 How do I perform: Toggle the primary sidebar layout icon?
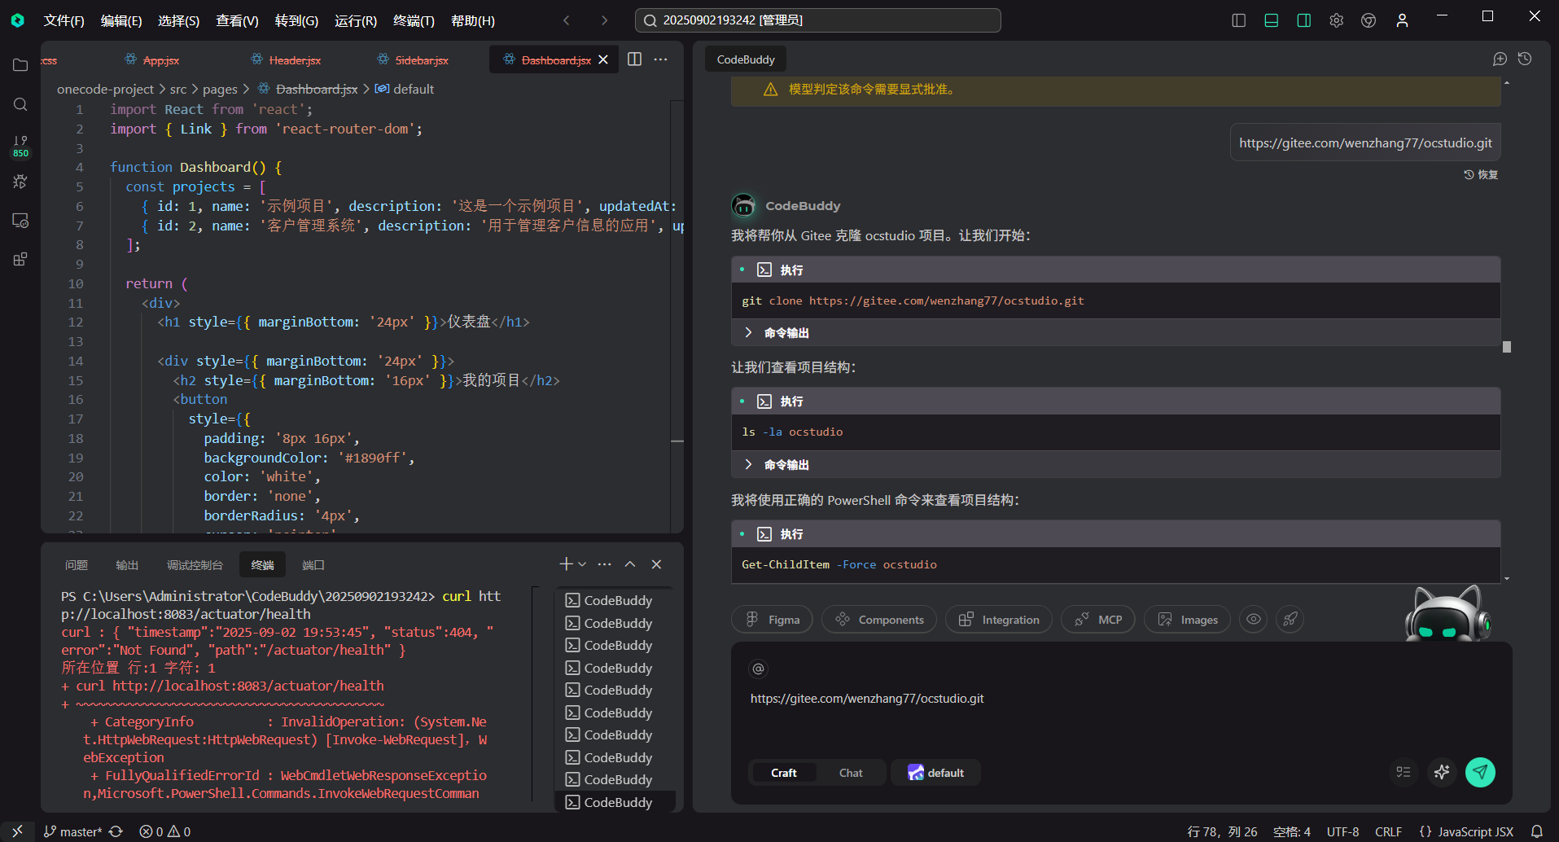pyautogui.click(x=1239, y=20)
